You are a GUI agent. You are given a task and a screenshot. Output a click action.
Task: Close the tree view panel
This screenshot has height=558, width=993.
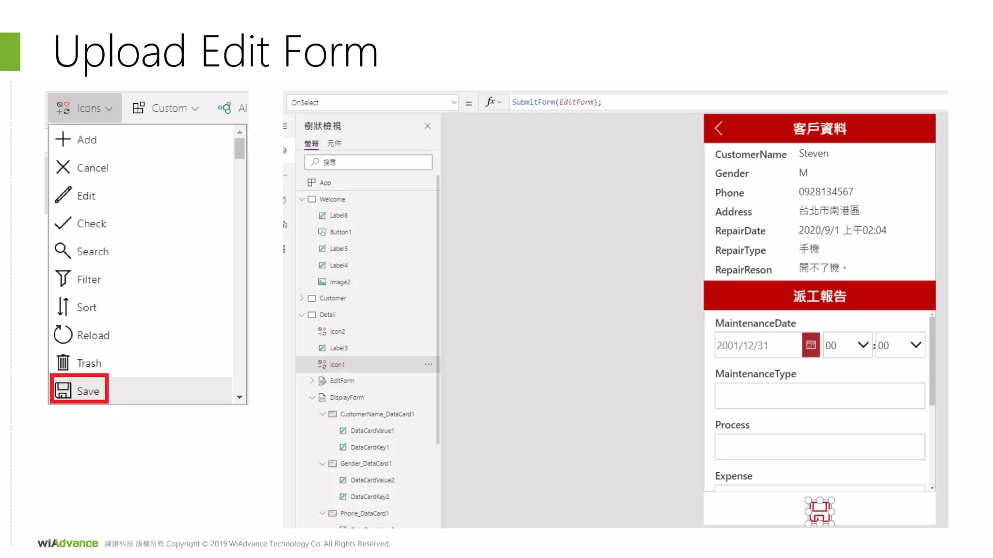427,126
